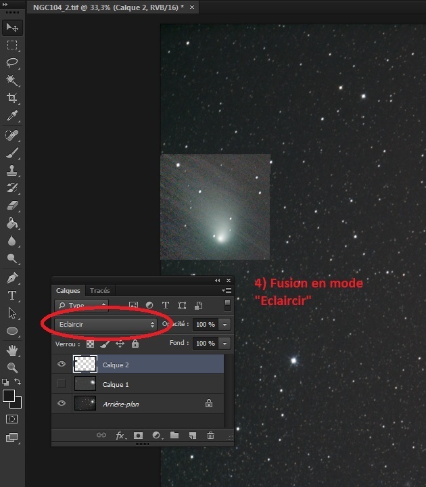Filter layers by adjustment layers
Viewport: 426px width, 487px height.
(149, 305)
